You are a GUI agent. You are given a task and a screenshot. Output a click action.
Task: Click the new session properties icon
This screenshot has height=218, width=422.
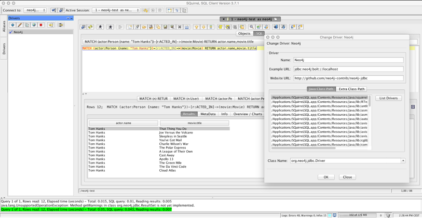coord(61,10)
